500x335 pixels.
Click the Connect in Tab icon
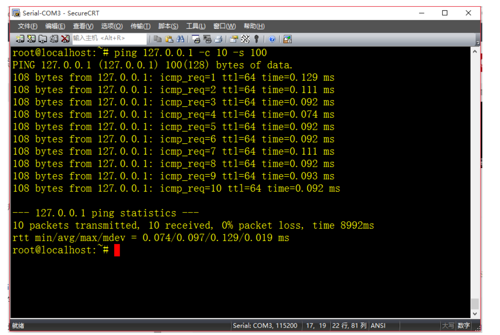43,39
